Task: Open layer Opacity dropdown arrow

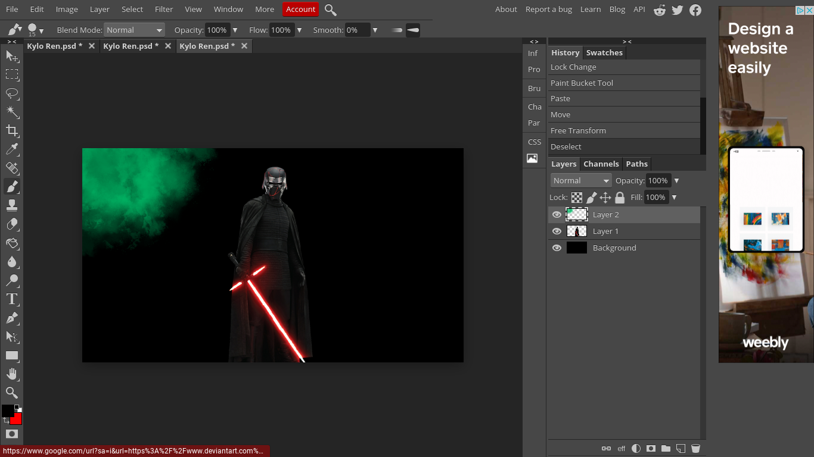Action: pyautogui.click(x=676, y=180)
